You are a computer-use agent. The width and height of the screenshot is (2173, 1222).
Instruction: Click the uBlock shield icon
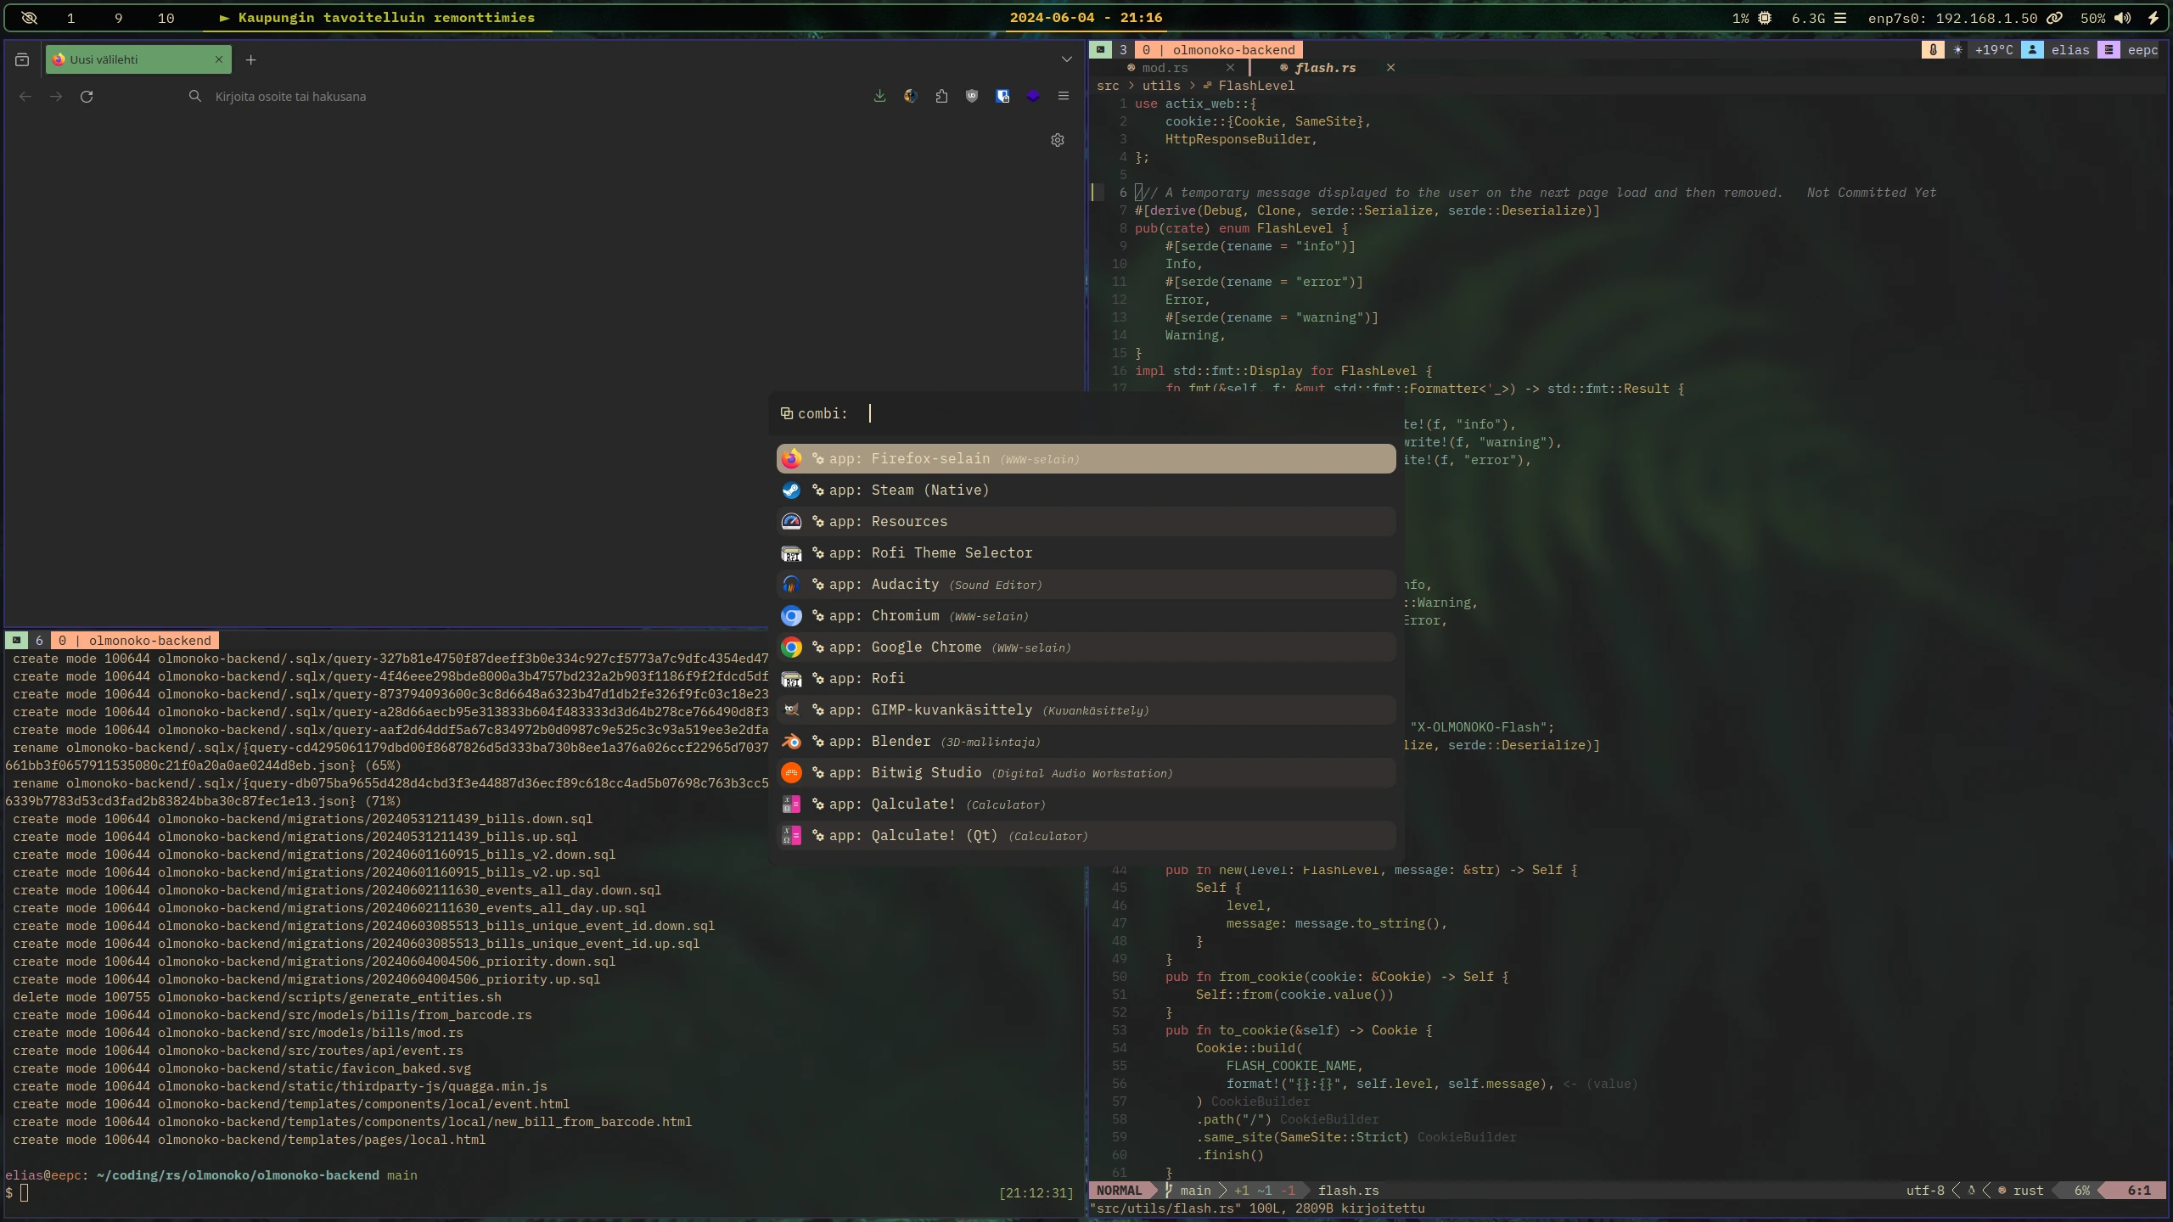(x=972, y=96)
